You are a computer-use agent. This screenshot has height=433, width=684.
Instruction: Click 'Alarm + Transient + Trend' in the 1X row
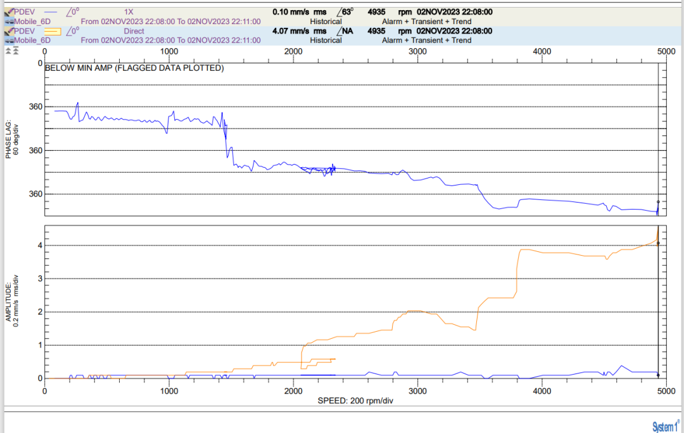[427, 22]
